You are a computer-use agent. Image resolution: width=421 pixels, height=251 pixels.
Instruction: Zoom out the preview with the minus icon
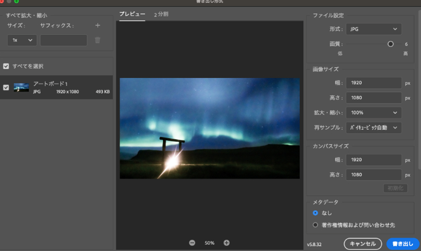(x=192, y=243)
